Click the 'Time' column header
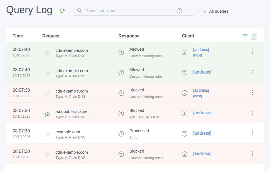The height and width of the screenshot is (171, 270). 18,36
